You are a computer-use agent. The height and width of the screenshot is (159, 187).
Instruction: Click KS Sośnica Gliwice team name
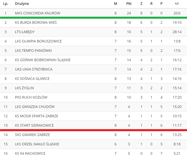pyautogui.click(x=32, y=79)
